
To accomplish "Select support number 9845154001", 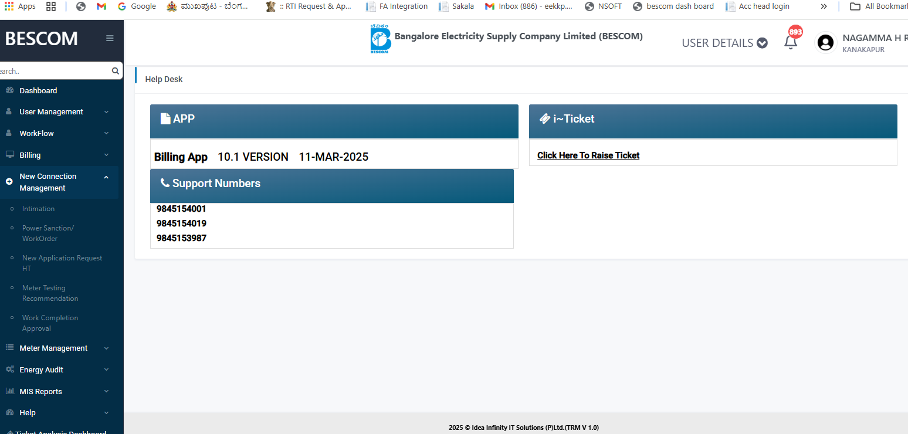I will [181, 209].
